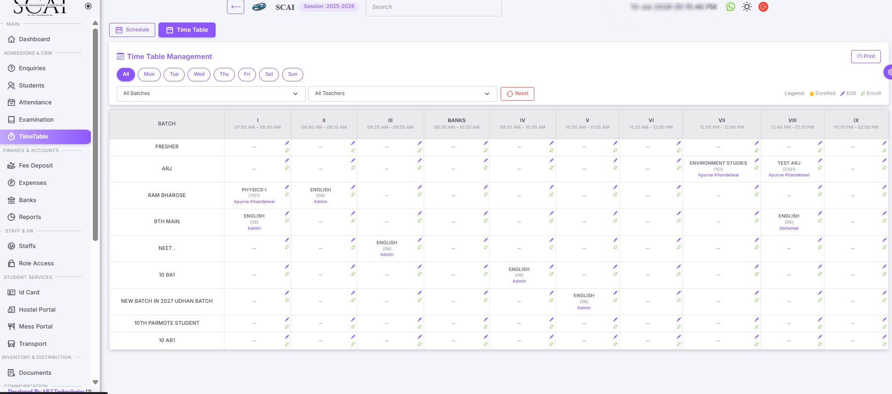
Task: Click the back arrow button
Action: (235, 7)
